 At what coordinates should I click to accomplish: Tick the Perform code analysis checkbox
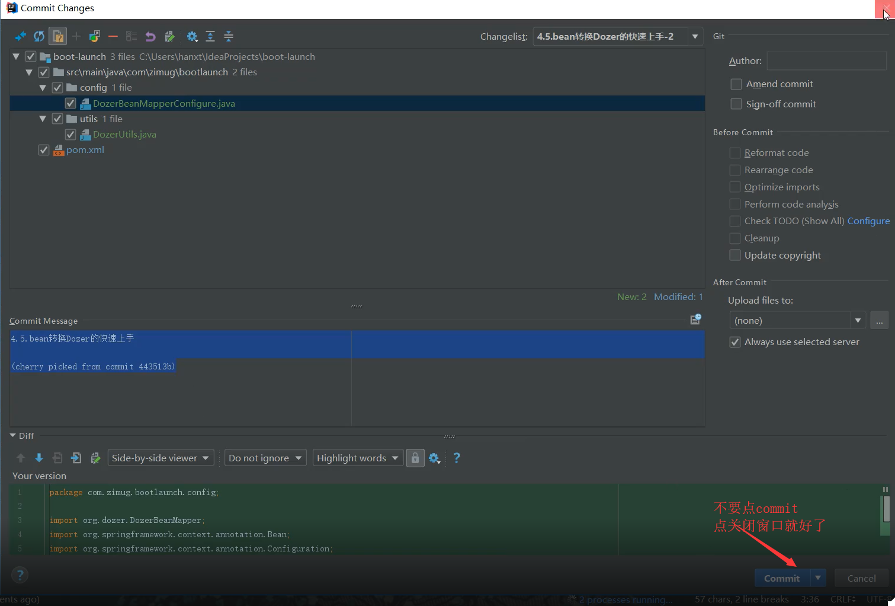pyautogui.click(x=735, y=205)
